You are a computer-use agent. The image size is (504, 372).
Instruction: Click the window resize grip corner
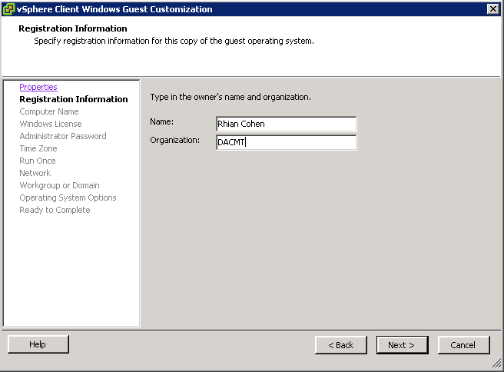click(496, 364)
